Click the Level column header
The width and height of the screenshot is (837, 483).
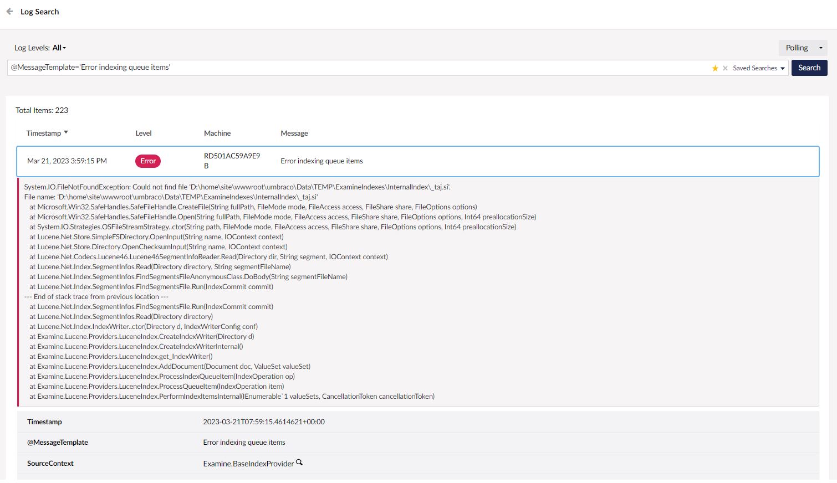pyautogui.click(x=144, y=133)
